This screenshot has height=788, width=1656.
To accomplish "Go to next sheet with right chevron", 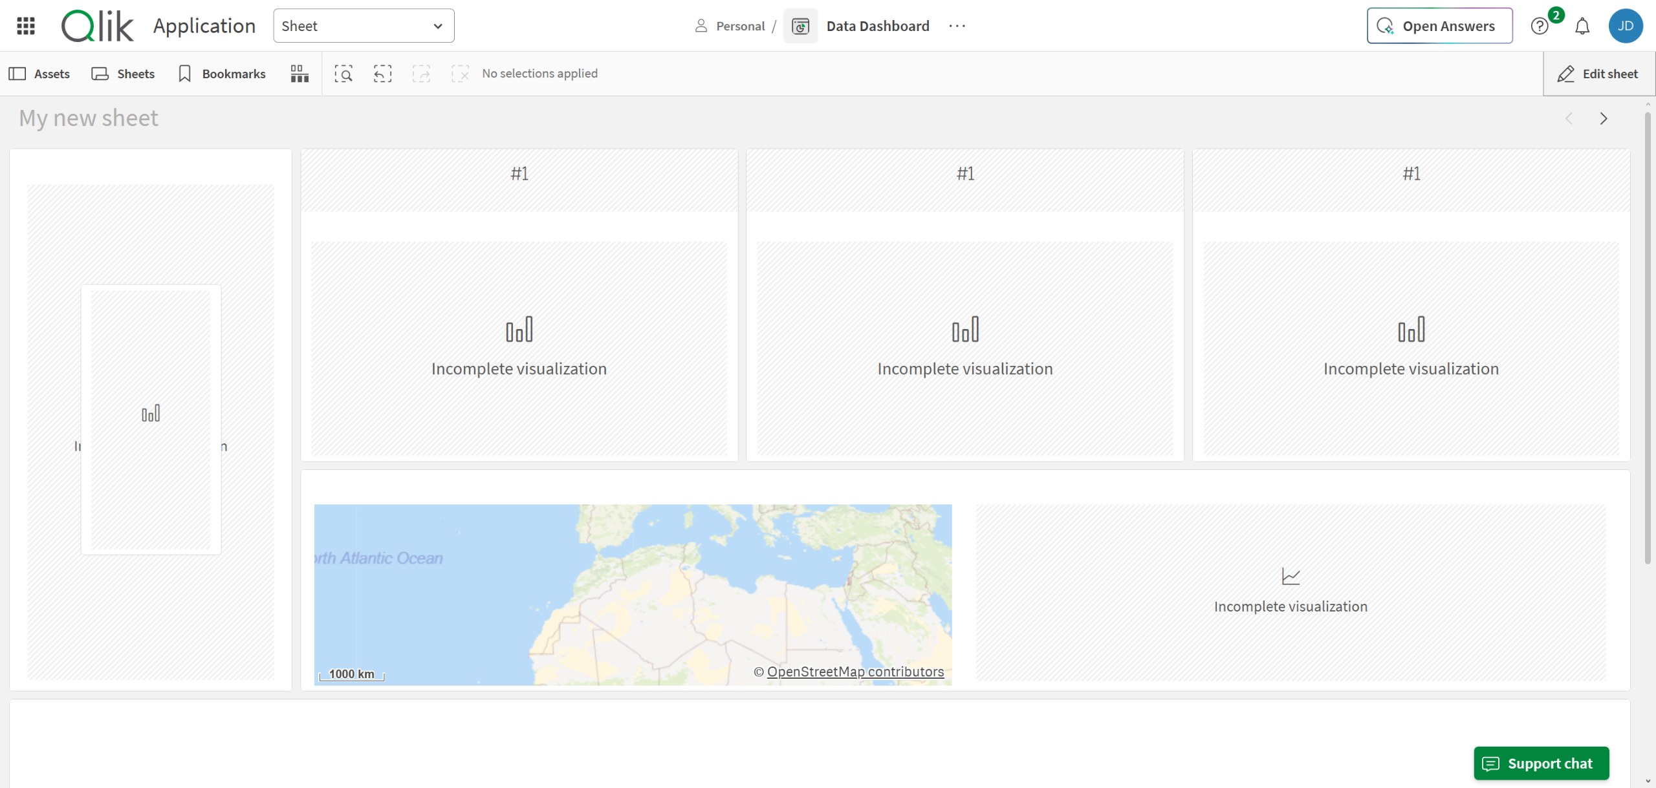I will pos(1604,118).
